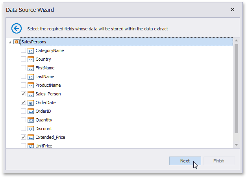Viewport: 248px width, 179px height.
Task: Click the integer type icon beside OrderID
Action: (31, 111)
